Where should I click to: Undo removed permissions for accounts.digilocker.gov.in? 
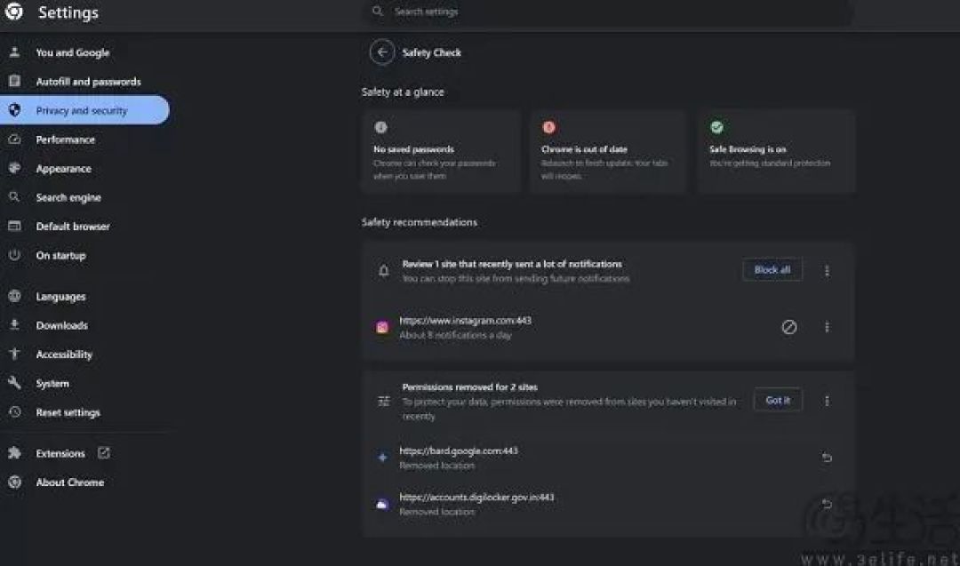827,504
